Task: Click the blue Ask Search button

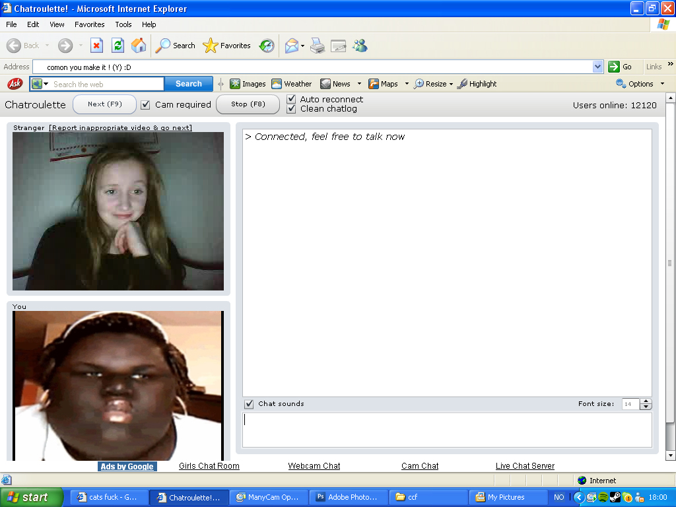Action: pos(188,84)
